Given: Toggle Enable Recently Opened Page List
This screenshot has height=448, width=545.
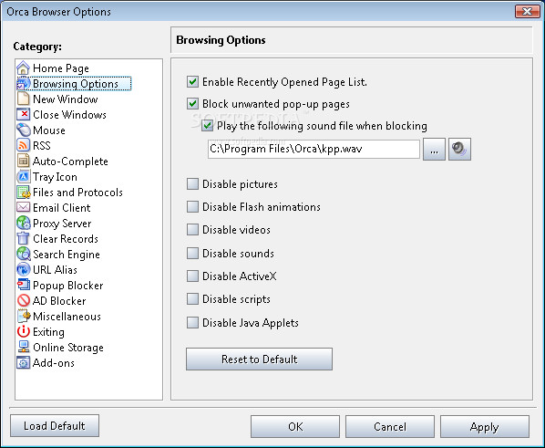Looking at the screenshot, I should pos(192,82).
